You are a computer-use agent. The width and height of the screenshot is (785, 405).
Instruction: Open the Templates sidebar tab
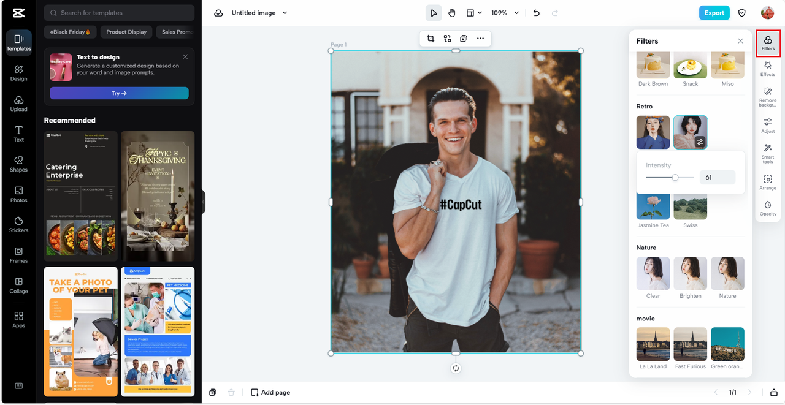tap(18, 43)
